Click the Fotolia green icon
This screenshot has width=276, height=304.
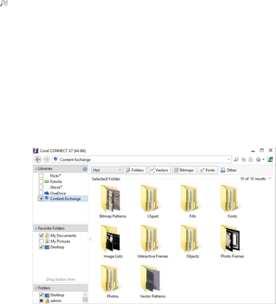[x=47, y=181]
